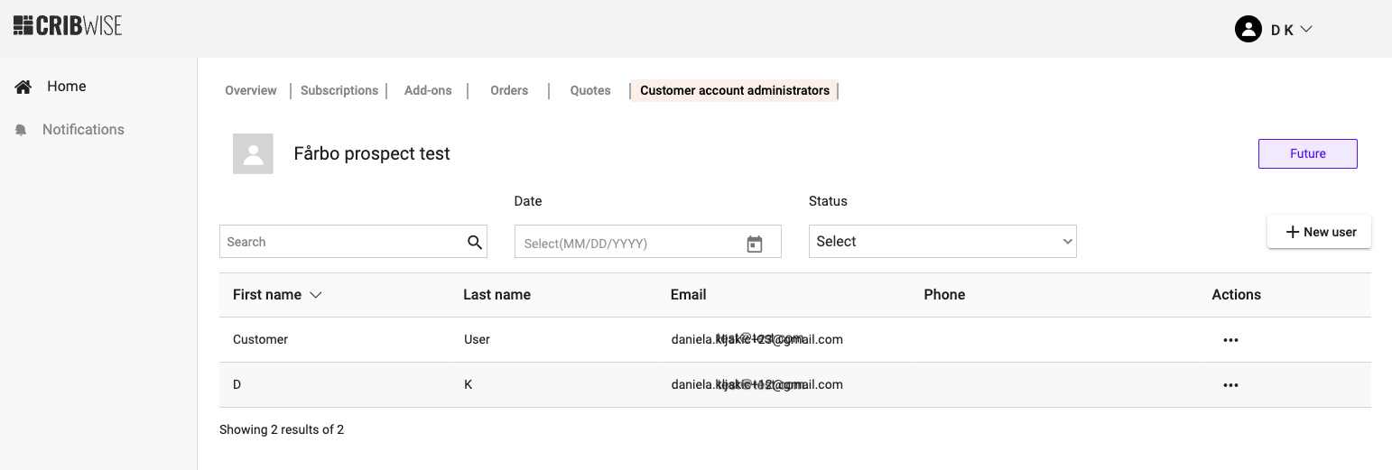This screenshot has height=470, width=1392.
Task: Open actions menu for D K row
Action: [x=1230, y=385]
